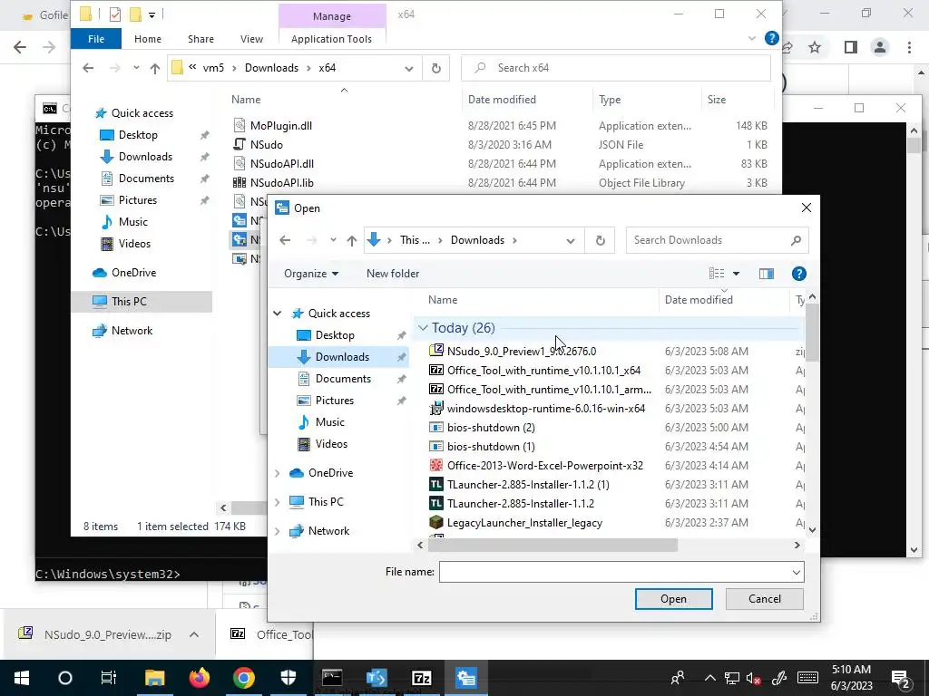Click the Manage contextual tab
The image size is (929, 696).
pos(332,16)
